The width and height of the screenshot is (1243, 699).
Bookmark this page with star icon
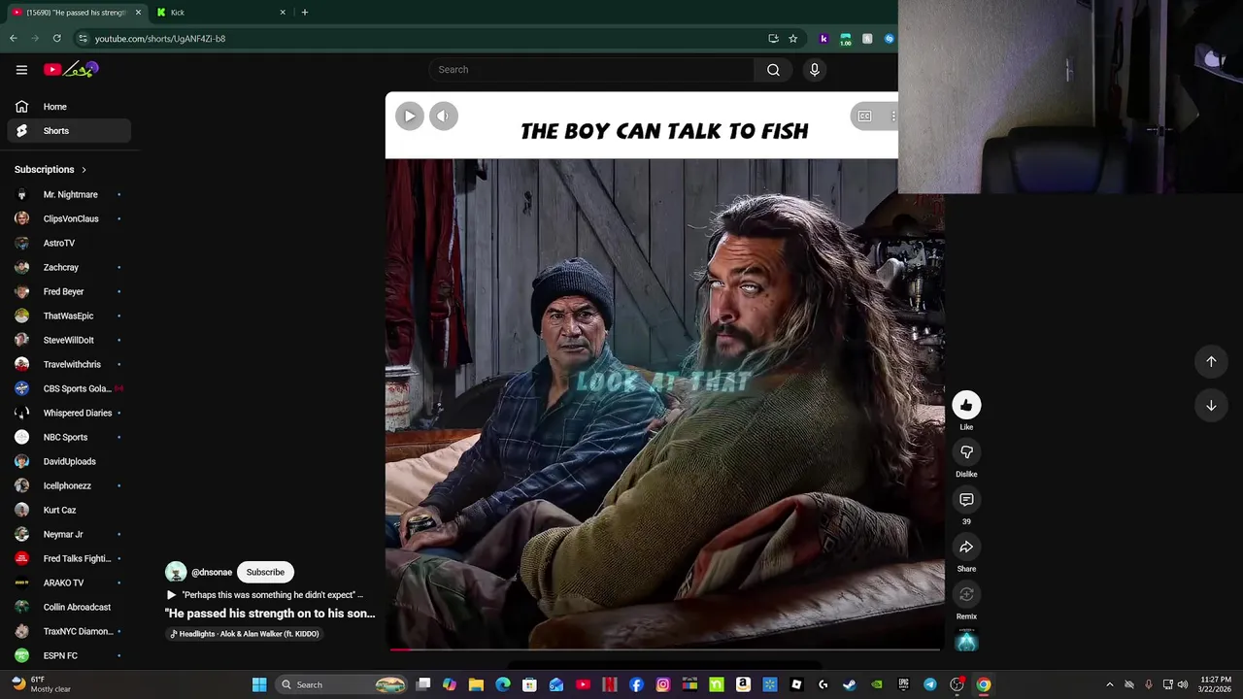[793, 39]
